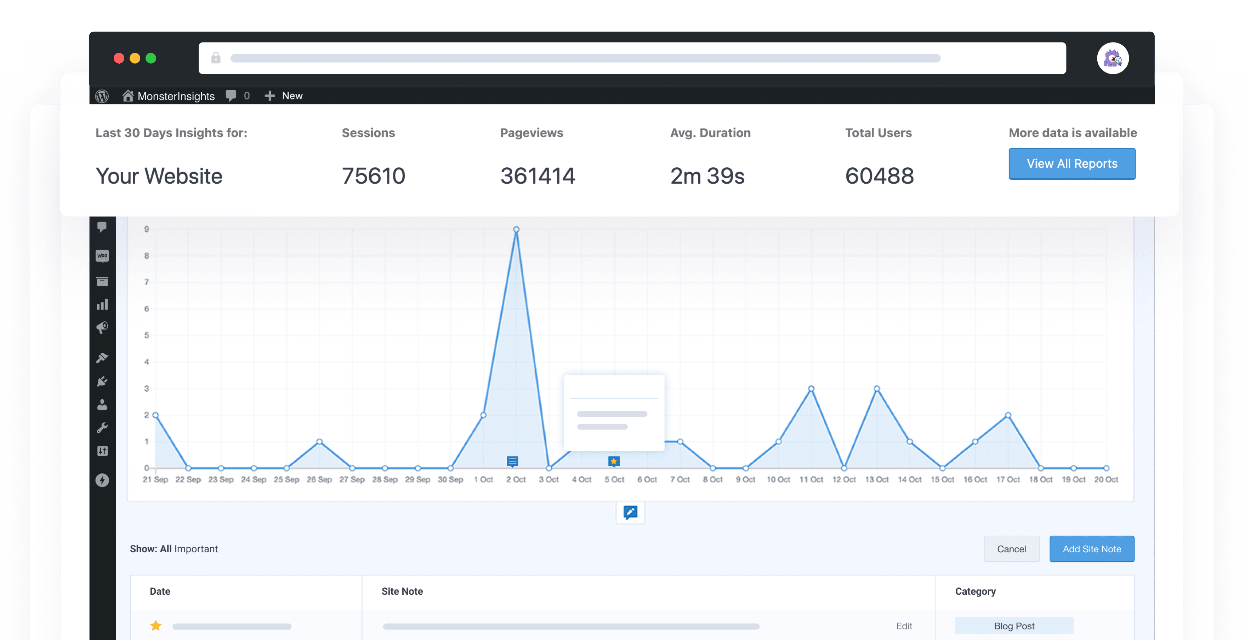Open Users icon in sidebar
Image resolution: width=1245 pixels, height=640 pixels.
102,404
